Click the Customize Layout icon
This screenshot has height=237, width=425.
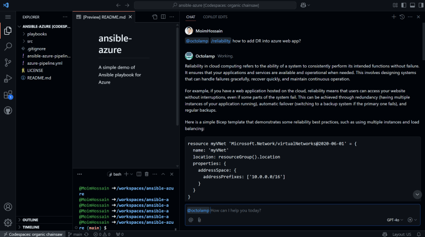[395, 5]
